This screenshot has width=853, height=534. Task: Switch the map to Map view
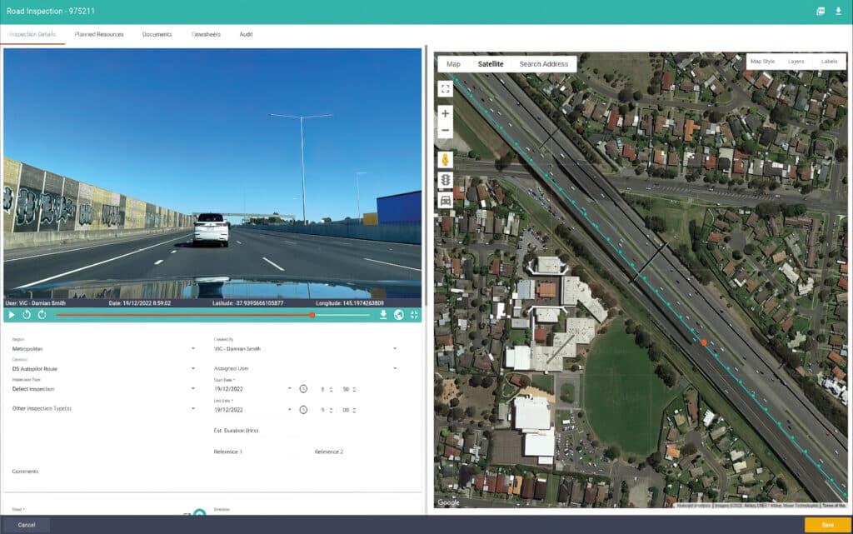point(453,63)
